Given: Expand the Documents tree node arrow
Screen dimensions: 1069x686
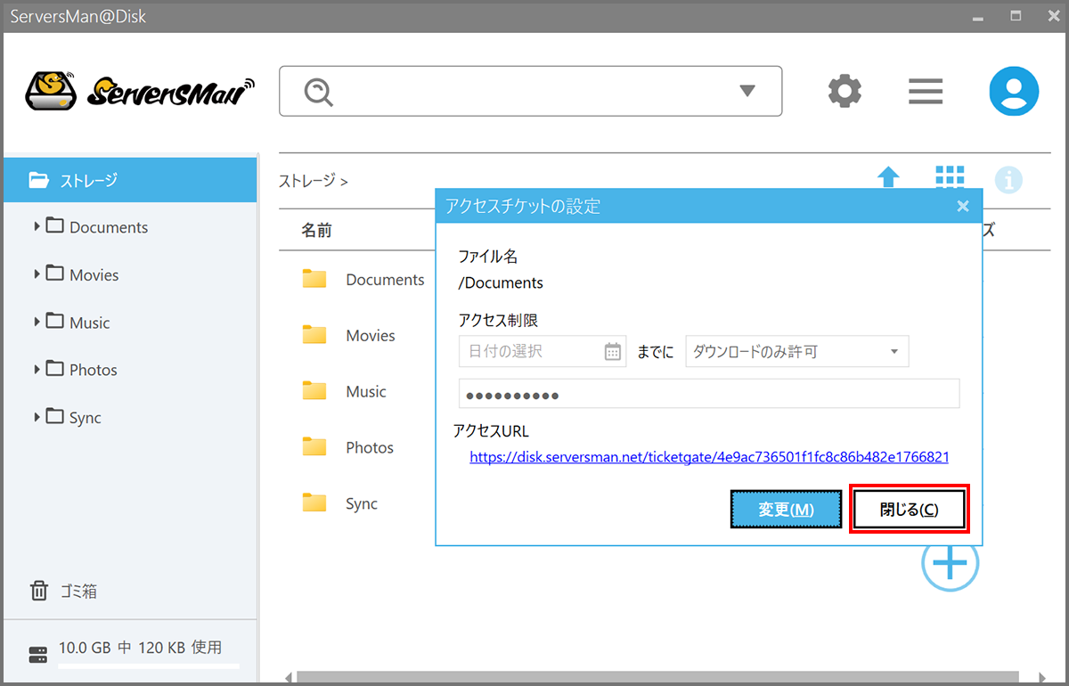Looking at the screenshot, I should (37, 226).
